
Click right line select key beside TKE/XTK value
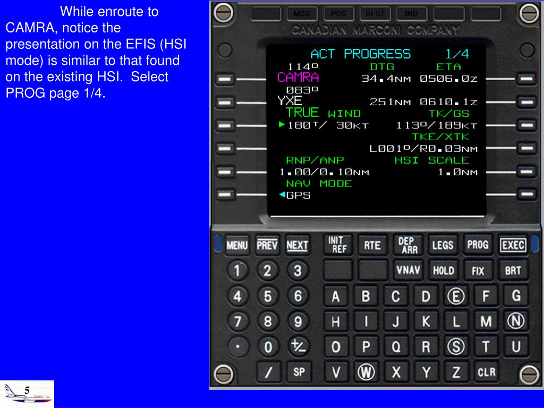pyautogui.click(x=526, y=148)
